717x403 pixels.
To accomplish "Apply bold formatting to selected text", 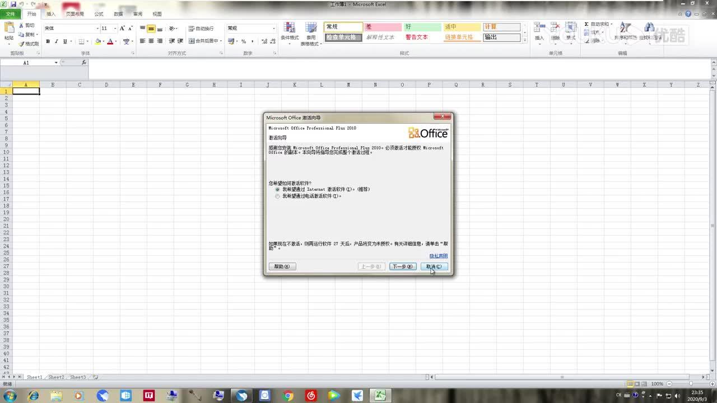I will (48, 41).
